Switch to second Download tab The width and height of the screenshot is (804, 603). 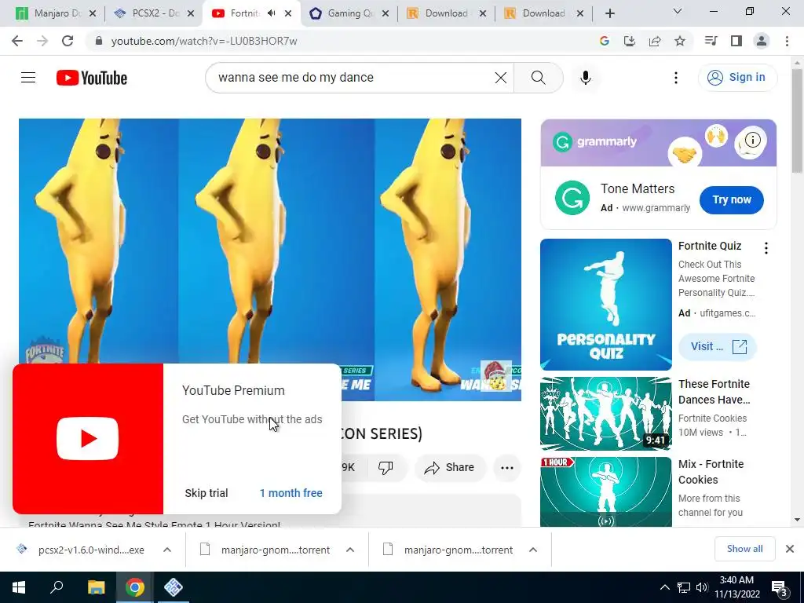(x=543, y=13)
